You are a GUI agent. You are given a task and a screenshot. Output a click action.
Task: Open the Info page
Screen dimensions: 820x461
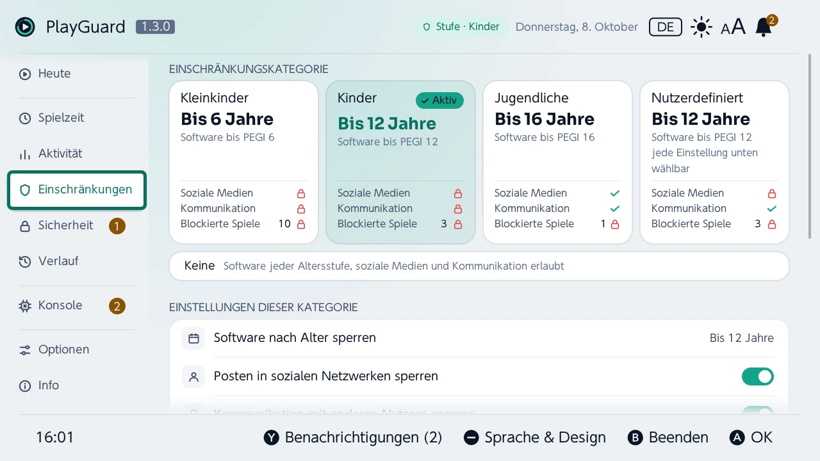click(77, 385)
